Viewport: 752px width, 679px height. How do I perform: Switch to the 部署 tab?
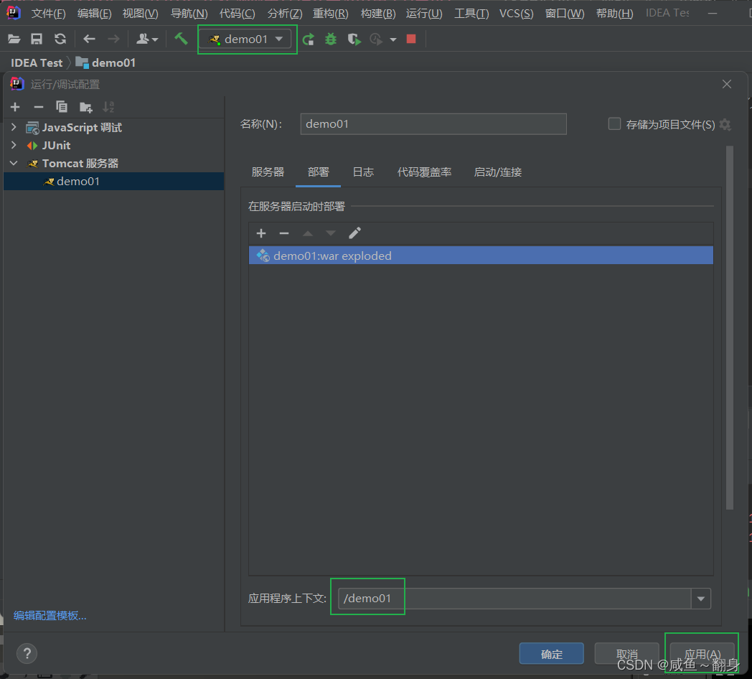319,172
